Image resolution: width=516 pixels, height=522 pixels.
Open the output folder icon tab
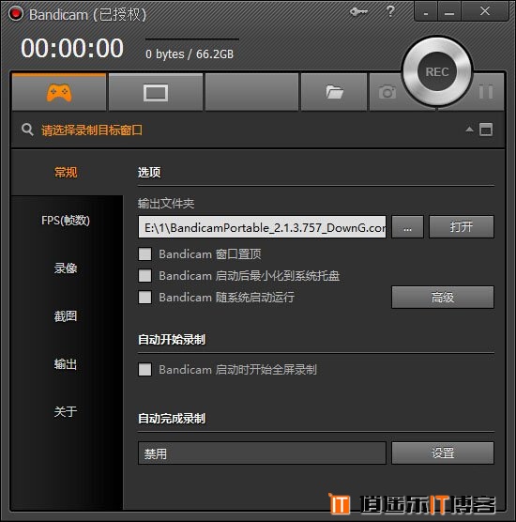click(334, 92)
